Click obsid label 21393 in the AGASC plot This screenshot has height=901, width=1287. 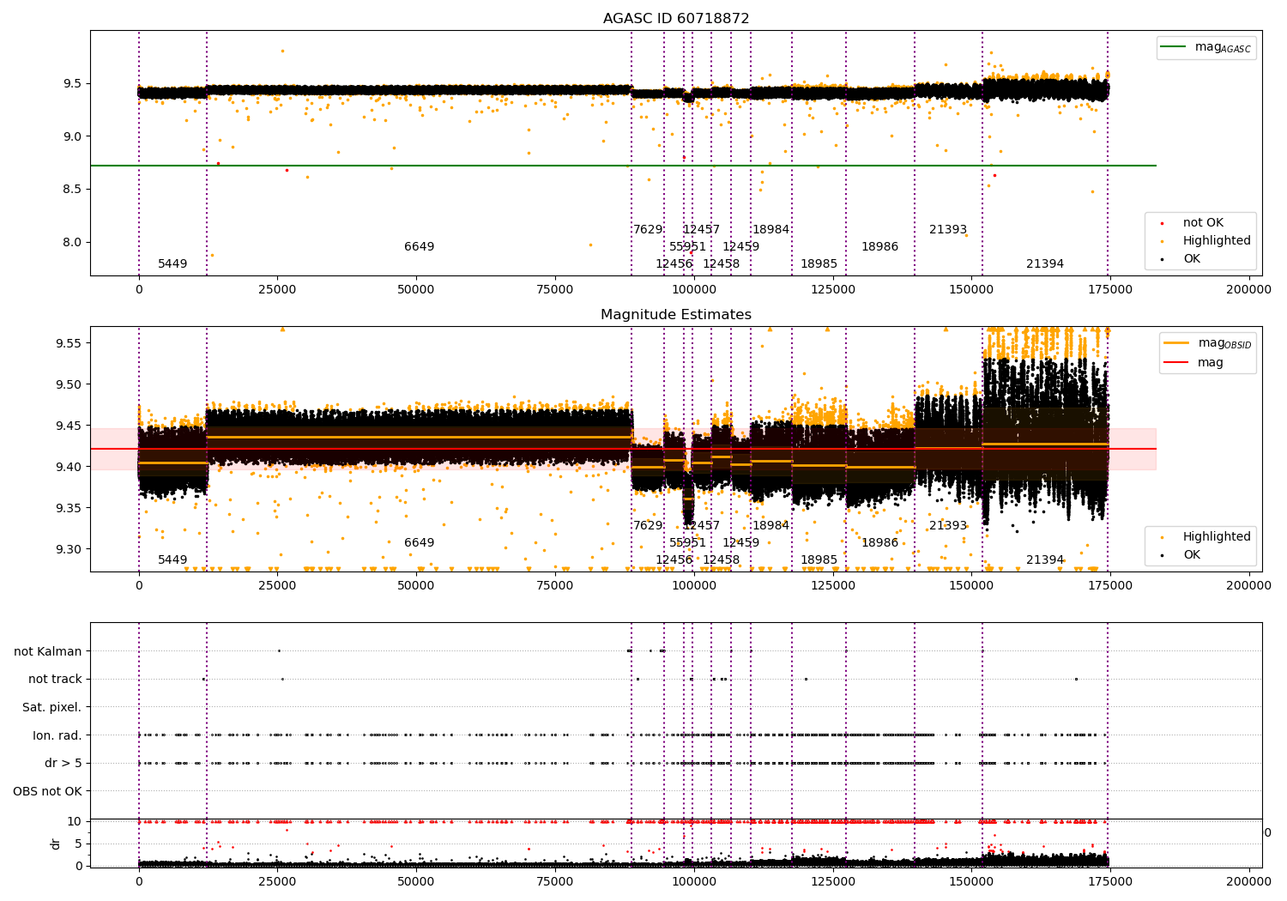(948, 229)
